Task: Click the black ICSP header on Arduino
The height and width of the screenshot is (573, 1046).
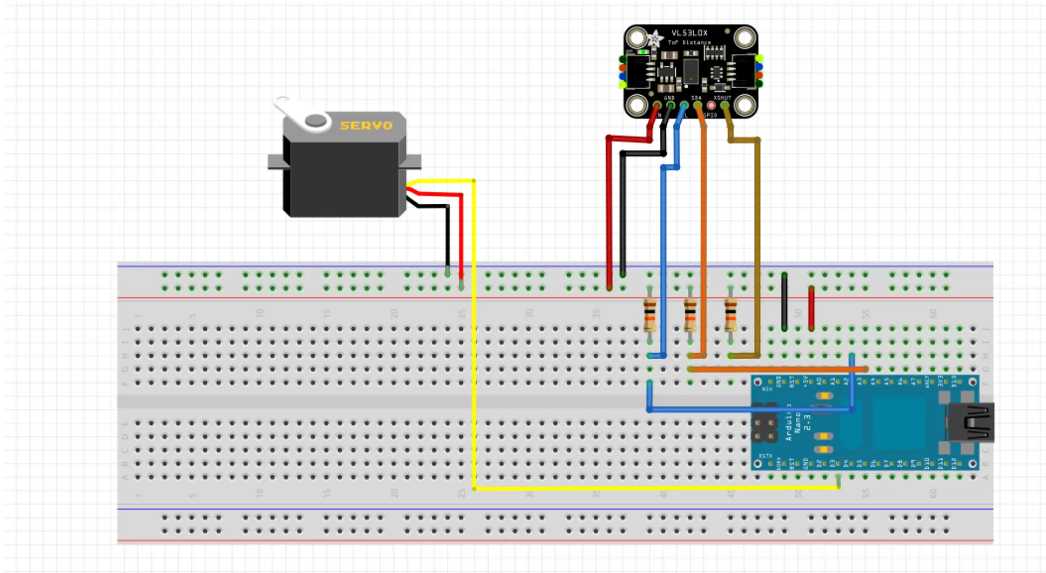Action: tap(764, 422)
